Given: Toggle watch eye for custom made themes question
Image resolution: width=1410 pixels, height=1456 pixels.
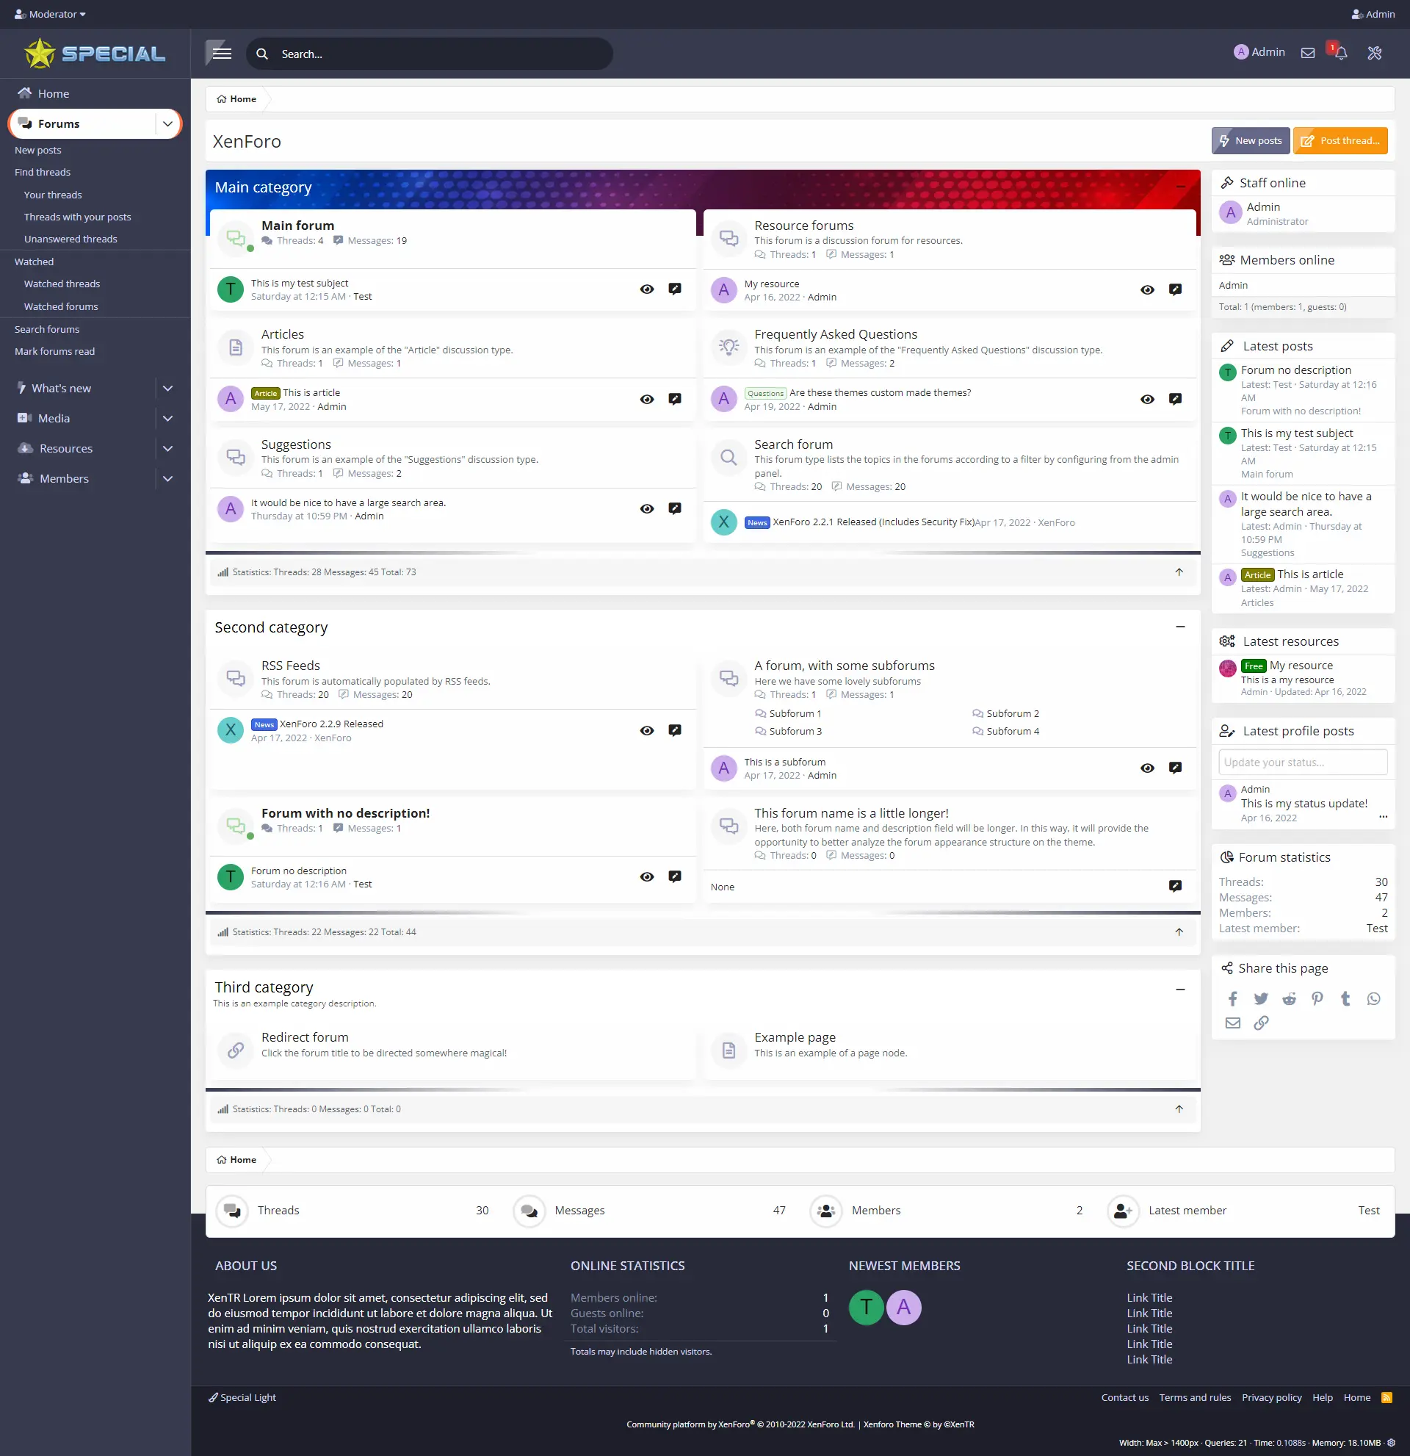Looking at the screenshot, I should pyautogui.click(x=1147, y=399).
